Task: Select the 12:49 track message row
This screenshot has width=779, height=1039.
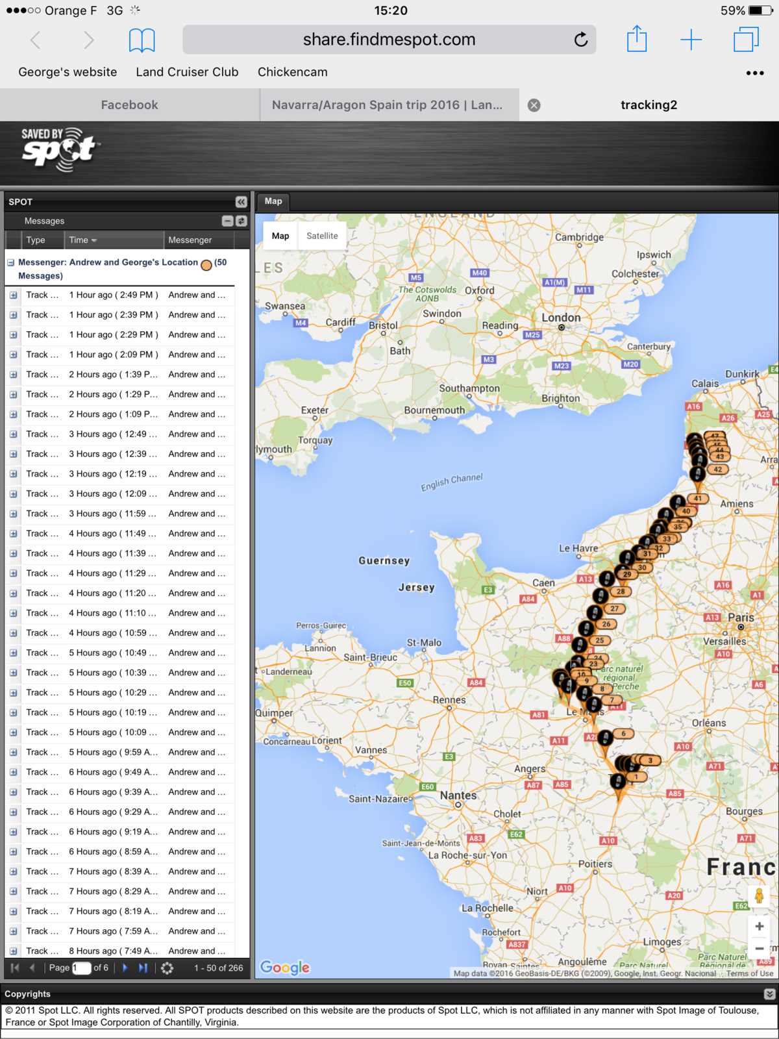Action: 119,434
